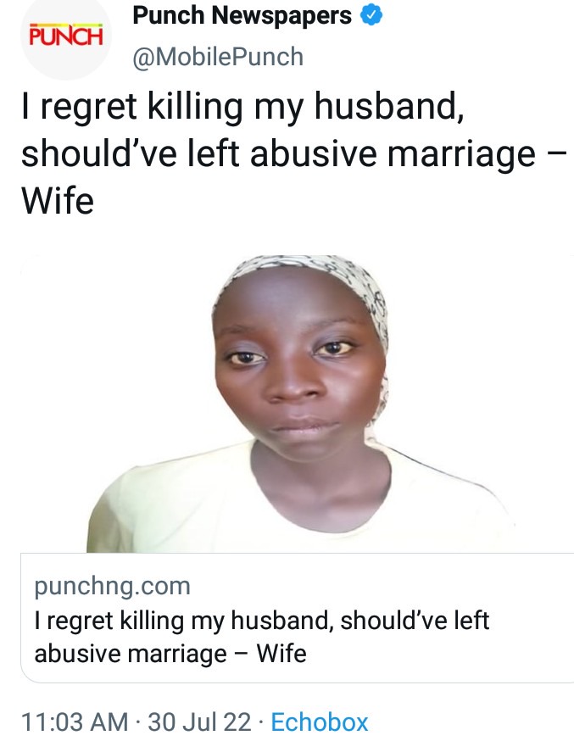Viewport: 574px width, 741px height.
Task: Open card title "I regret killing my husband, should've left"
Action: (x=262, y=620)
